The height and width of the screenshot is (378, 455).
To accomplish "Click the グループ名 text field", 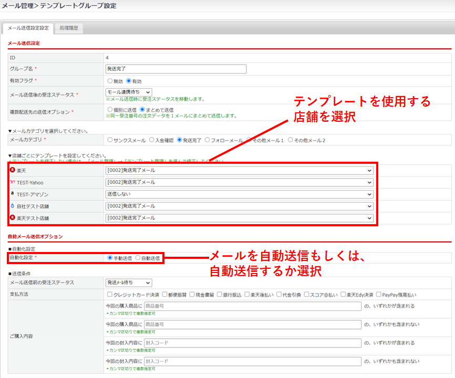I will [x=175, y=69].
